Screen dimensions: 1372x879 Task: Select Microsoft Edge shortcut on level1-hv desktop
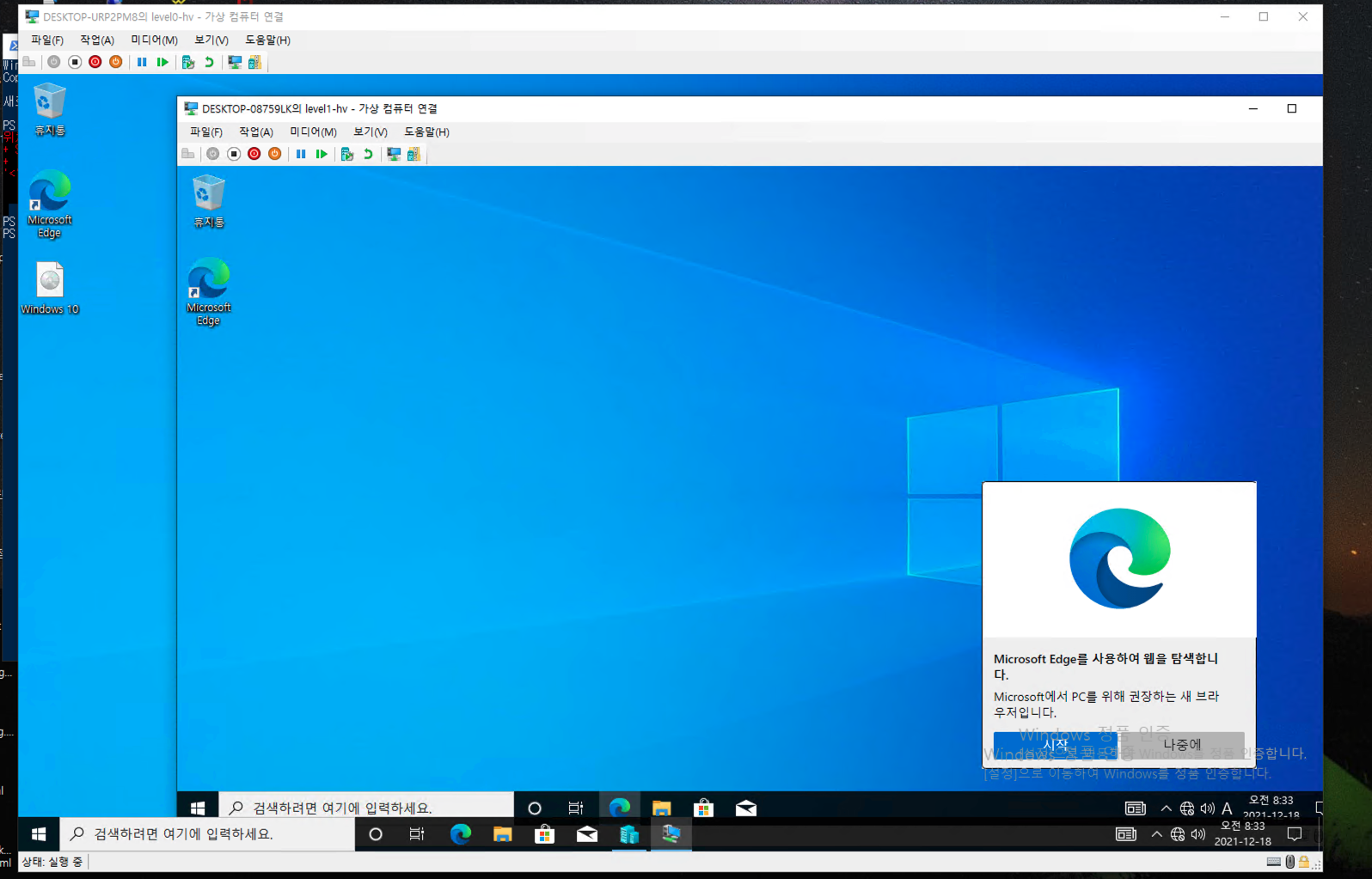tap(209, 292)
